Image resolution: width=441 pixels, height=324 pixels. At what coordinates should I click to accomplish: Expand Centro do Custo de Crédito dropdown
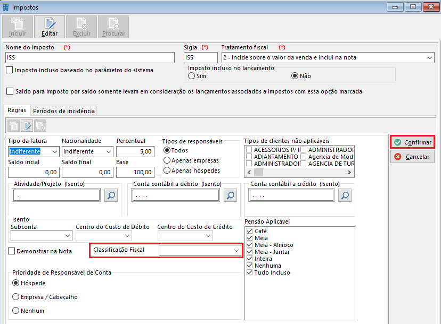208,236
